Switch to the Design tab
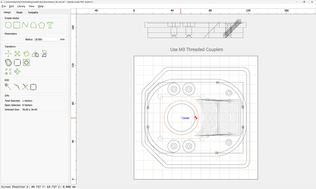Screen dimensions: 316x189 7,12
